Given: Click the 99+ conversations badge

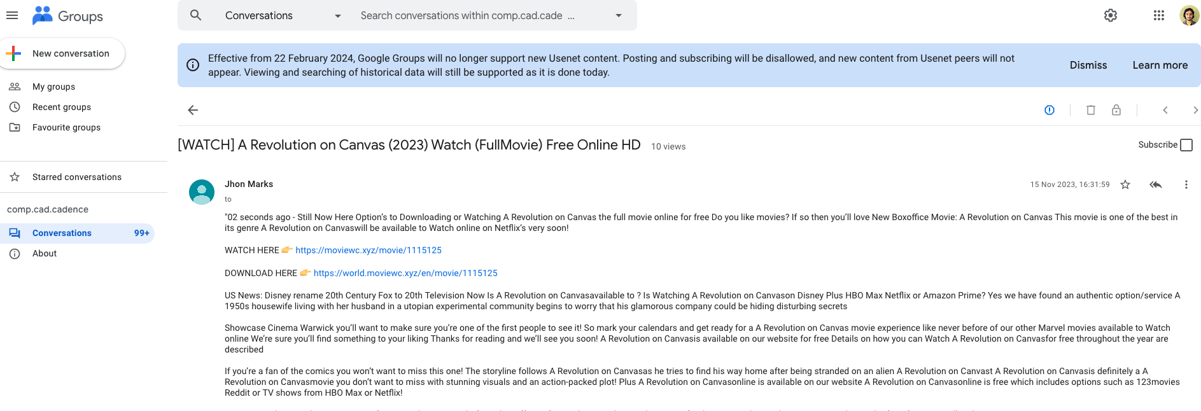Looking at the screenshot, I should pyautogui.click(x=141, y=233).
